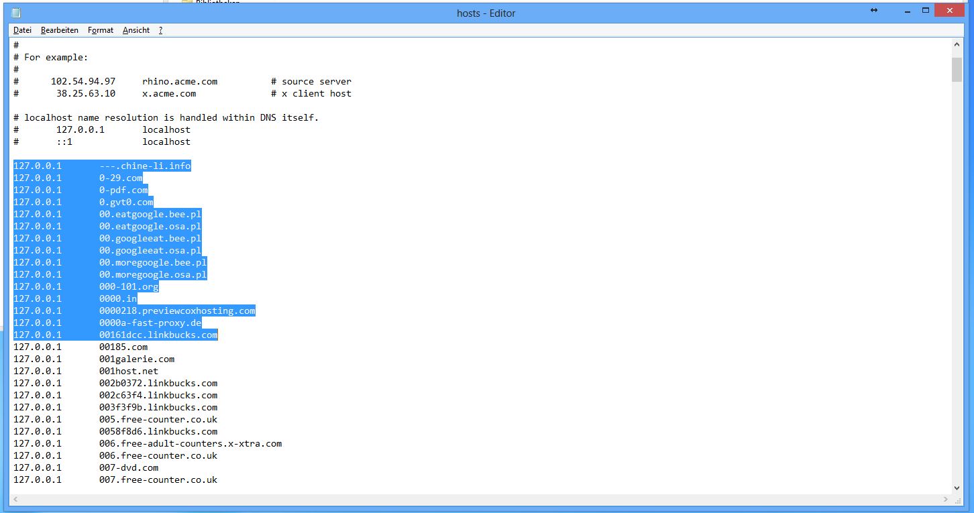
Task: Click on '38.25.63.10' example IP
Action: (x=86, y=93)
